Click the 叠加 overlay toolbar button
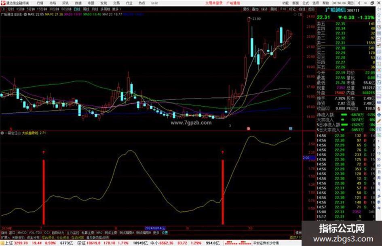Image resolution: width=382 pixels, height=246 pixels. [x=255, y=9]
